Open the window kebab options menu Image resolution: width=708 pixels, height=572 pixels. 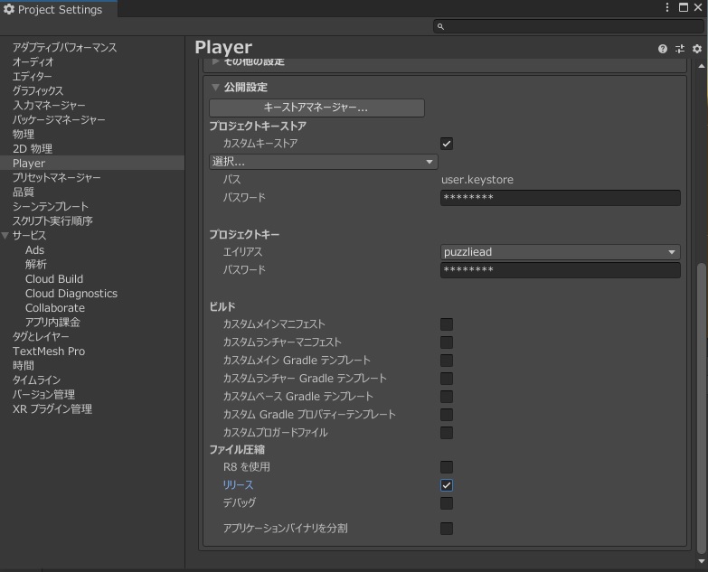coord(667,7)
